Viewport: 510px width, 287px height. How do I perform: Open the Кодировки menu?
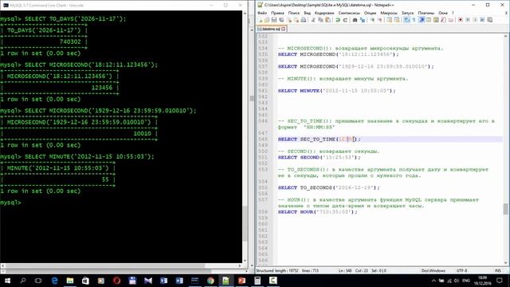tap(324, 13)
